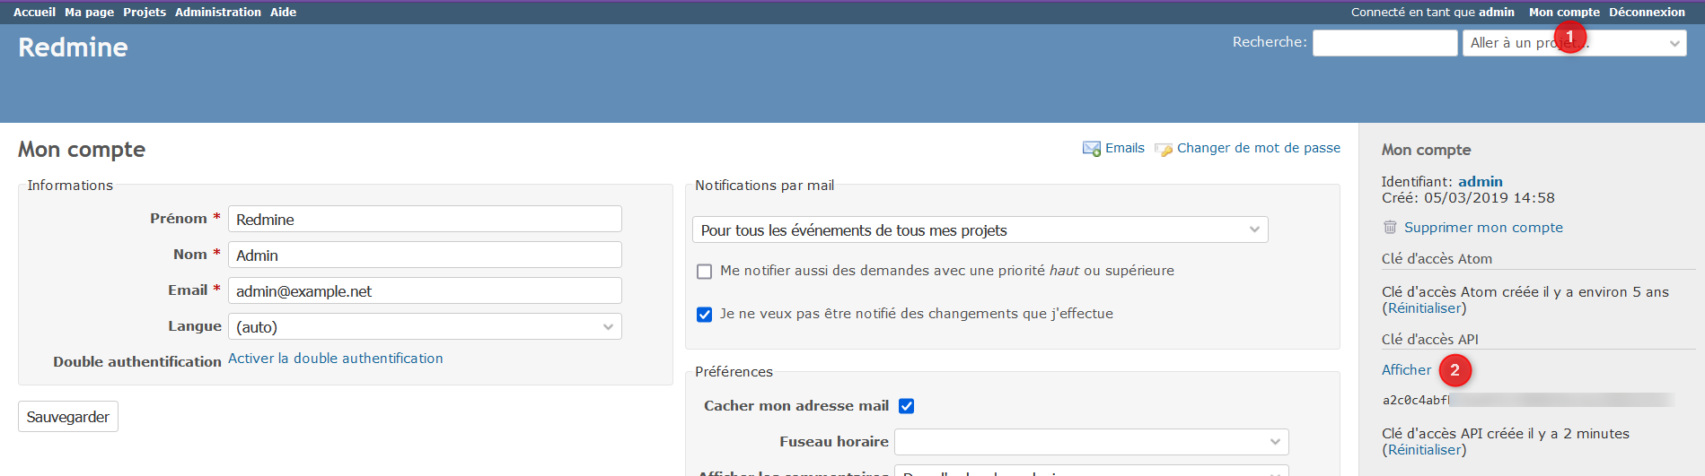Open the Aide menu link

pyautogui.click(x=283, y=12)
